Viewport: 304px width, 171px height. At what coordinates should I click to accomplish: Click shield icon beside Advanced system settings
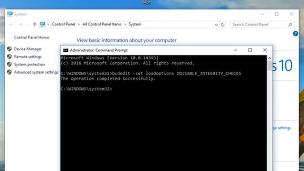(9, 72)
